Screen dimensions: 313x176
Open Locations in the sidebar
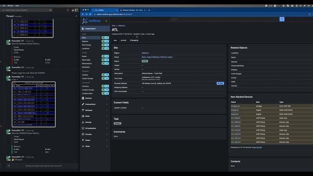point(86,48)
